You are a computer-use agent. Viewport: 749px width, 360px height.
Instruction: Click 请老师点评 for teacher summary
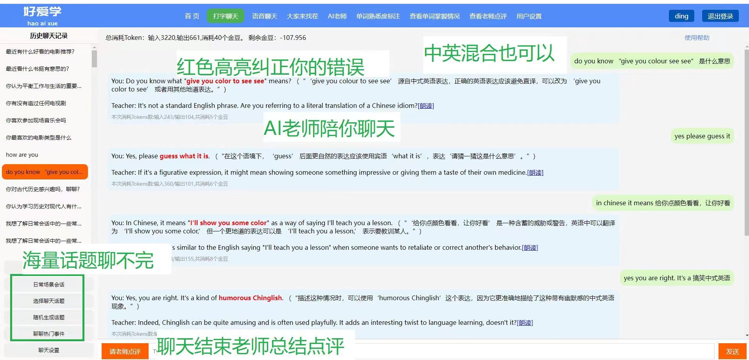[x=124, y=351]
